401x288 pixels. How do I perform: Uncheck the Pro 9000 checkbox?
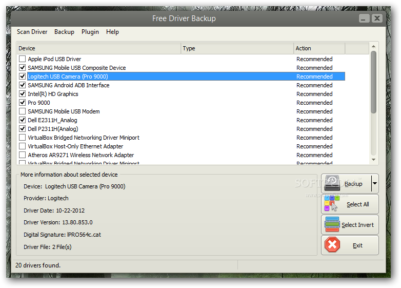coord(22,102)
